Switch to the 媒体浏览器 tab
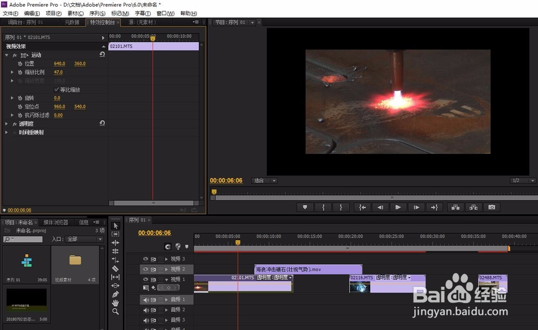 pos(55,222)
